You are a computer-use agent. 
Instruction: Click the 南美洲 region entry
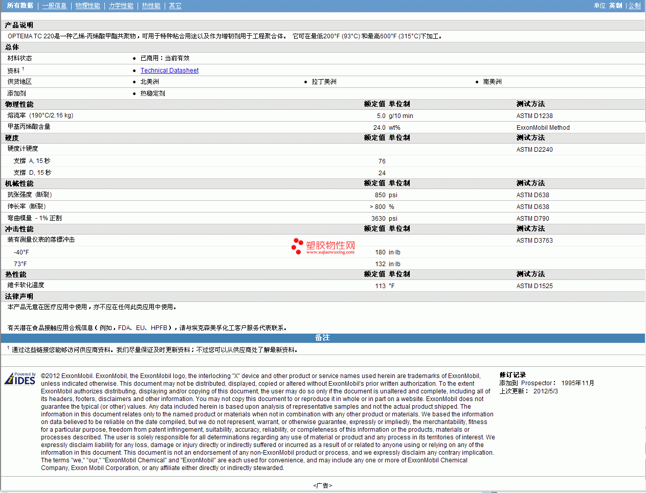[492, 82]
